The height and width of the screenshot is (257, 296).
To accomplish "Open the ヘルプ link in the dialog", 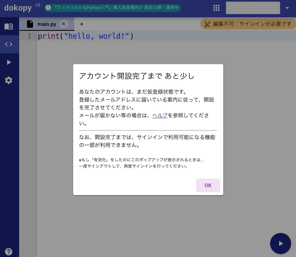I will [160, 116].
